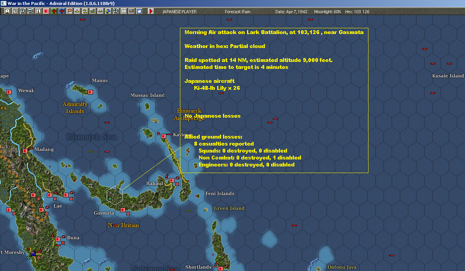Click the 'Mussau Island' map label
This screenshot has height=271, width=465.
147,95
